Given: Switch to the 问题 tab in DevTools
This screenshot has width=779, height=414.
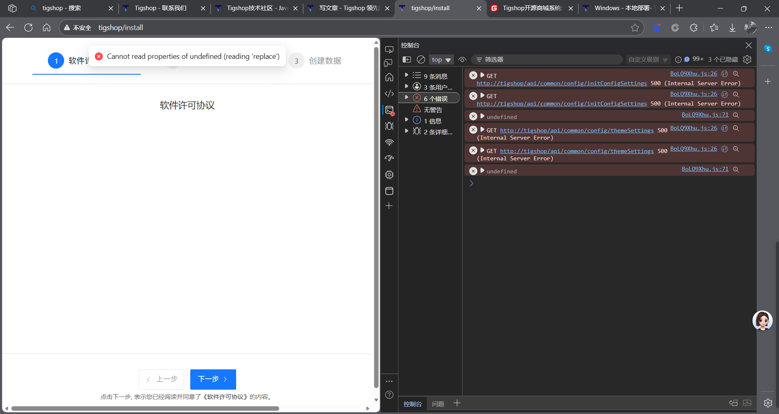Looking at the screenshot, I should [438, 403].
